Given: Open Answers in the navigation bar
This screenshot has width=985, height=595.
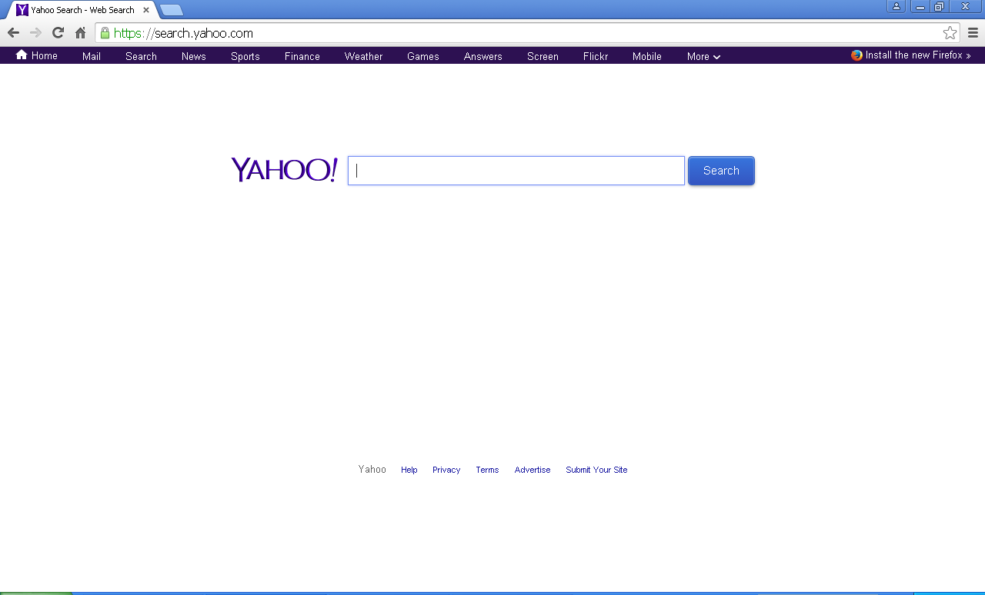Looking at the screenshot, I should (x=483, y=56).
